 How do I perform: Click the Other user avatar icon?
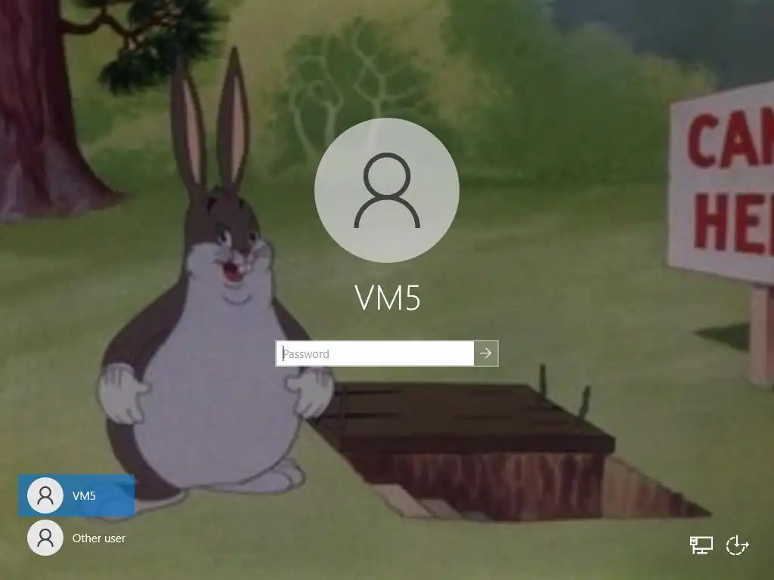tap(45, 538)
